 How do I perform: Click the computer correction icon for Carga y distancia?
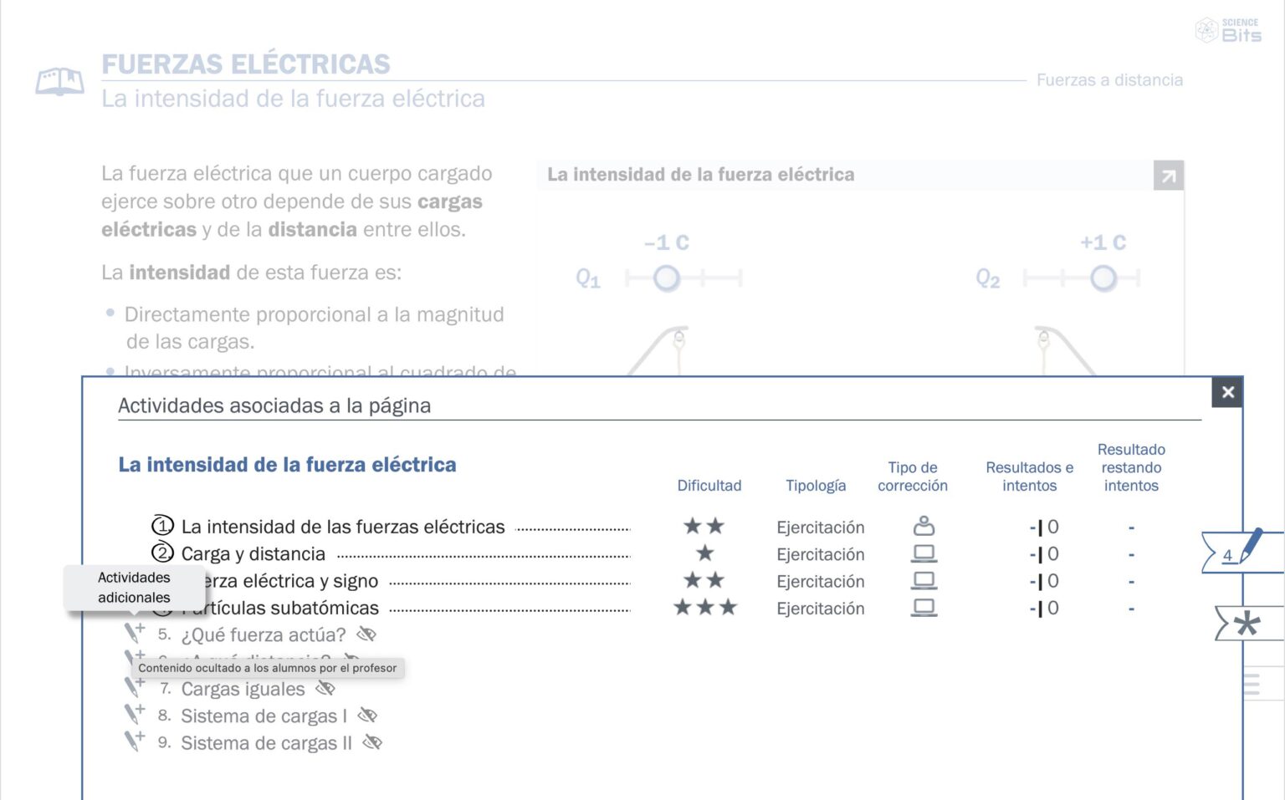(924, 553)
